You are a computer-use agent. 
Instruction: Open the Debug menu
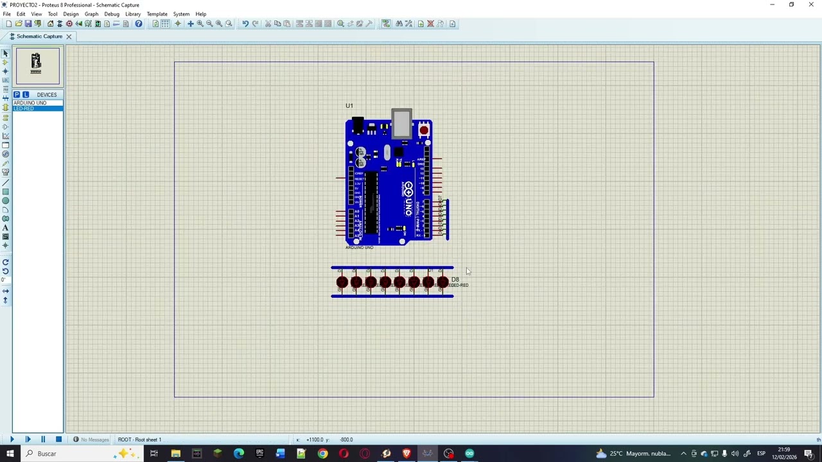112,14
